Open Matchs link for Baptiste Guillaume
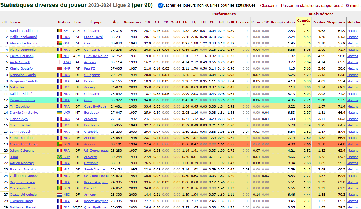Image resolution: width=361 pixels, height=209 pixels. pos(353,31)
